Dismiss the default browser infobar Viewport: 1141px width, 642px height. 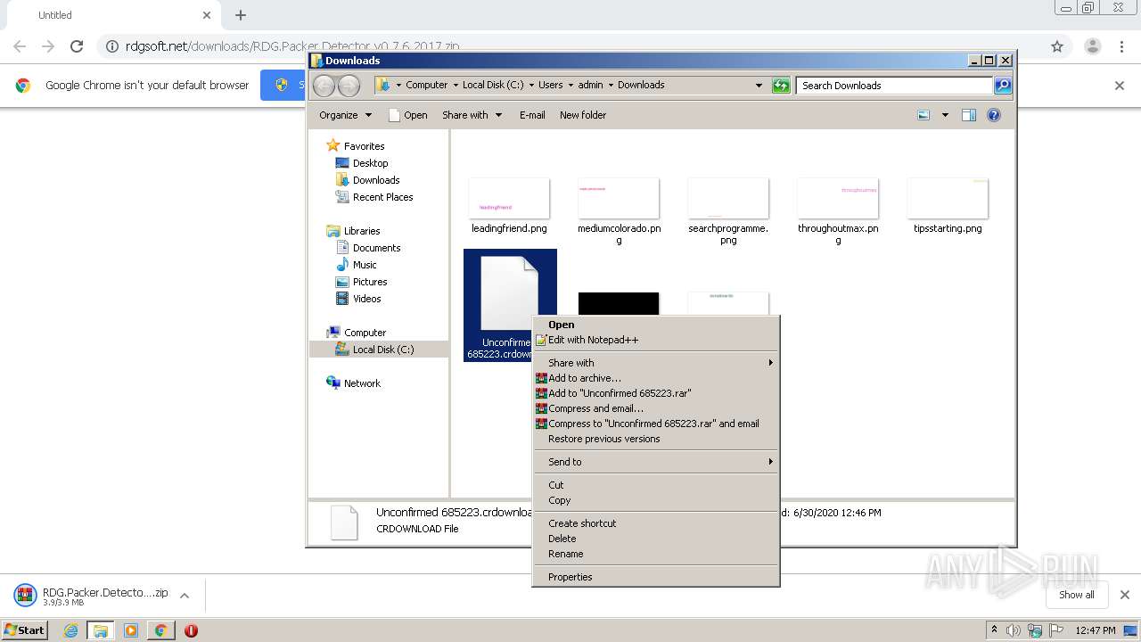tap(1120, 86)
